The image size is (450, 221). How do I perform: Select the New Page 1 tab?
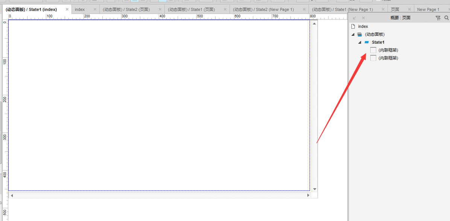coord(428,9)
